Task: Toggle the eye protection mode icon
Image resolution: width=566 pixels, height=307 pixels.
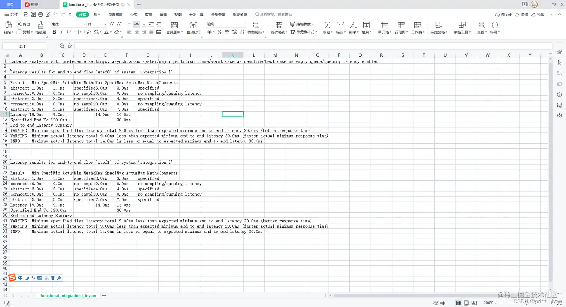Action: [436, 303]
